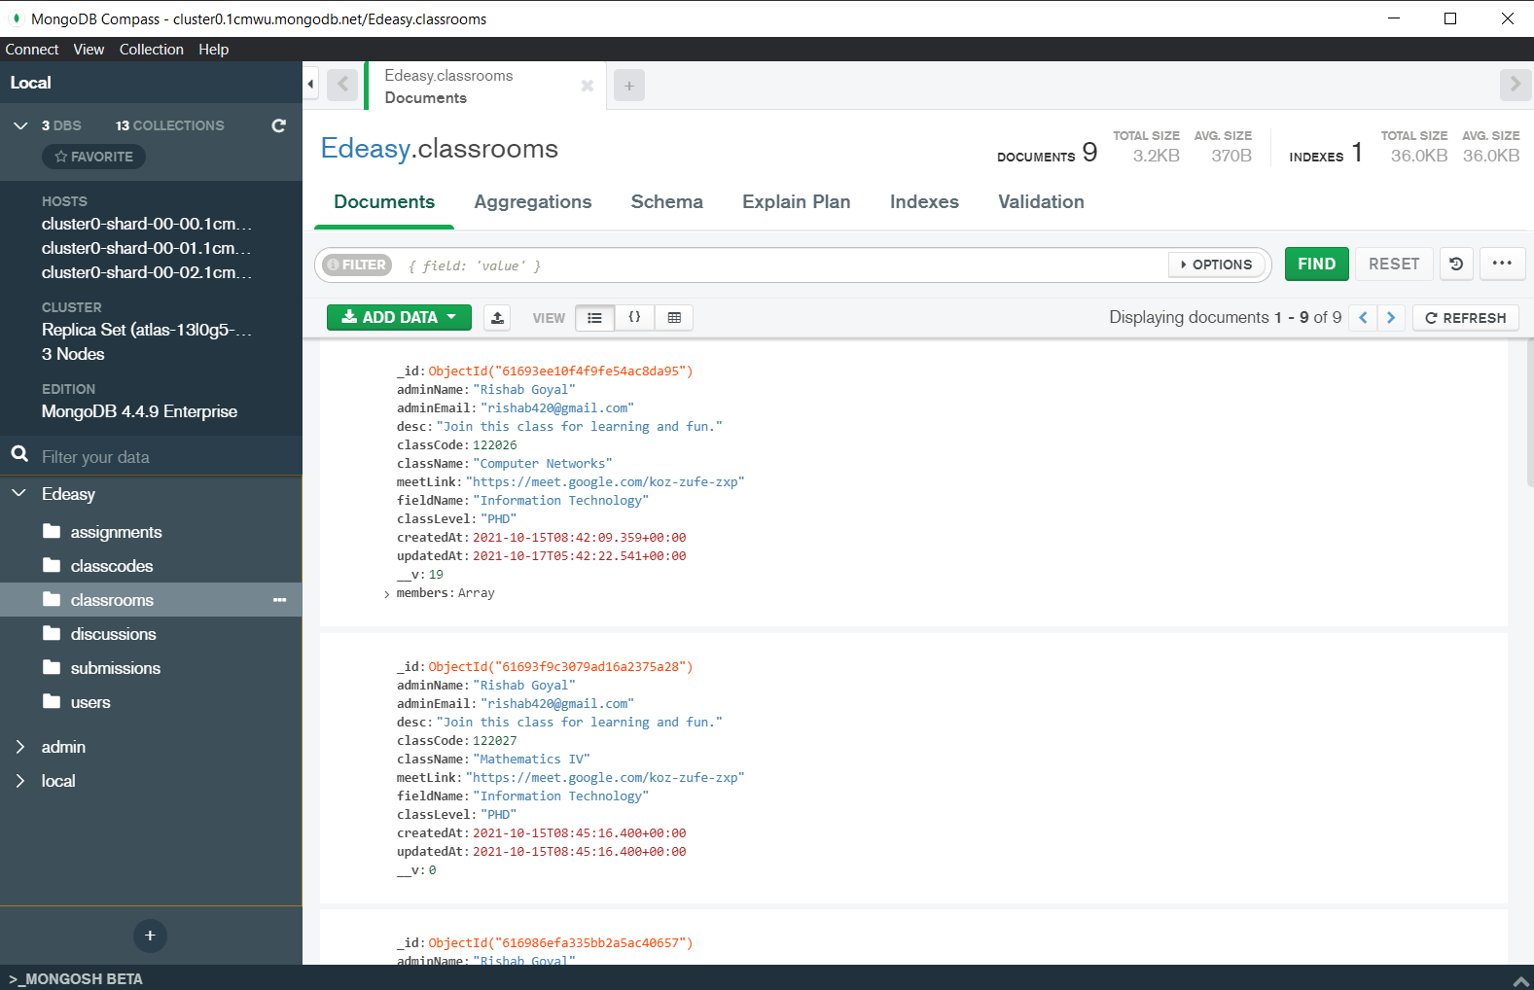This screenshot has width=1534, height=990.
Task: Click the first document's ObjectId value
Action: pos(560,371)
